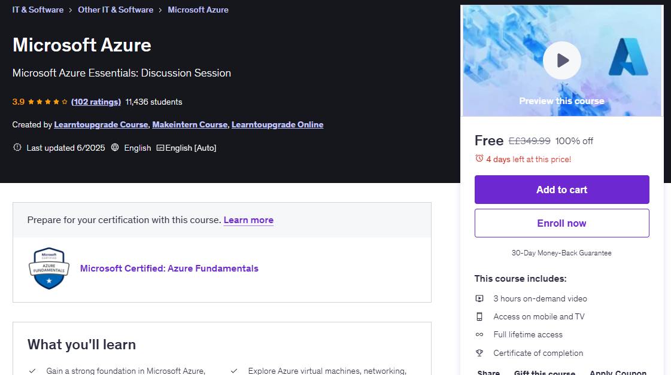Screen dimensions: 671x375
Task: Click the 30-Day Money-Back Guarantee text
Action: point(561,253)
